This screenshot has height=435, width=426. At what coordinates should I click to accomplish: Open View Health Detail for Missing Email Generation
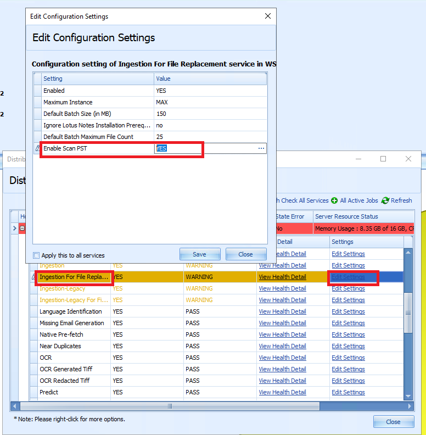(282, 323)
